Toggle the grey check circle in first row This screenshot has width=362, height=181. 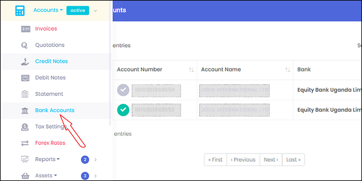tap(123, 90)
